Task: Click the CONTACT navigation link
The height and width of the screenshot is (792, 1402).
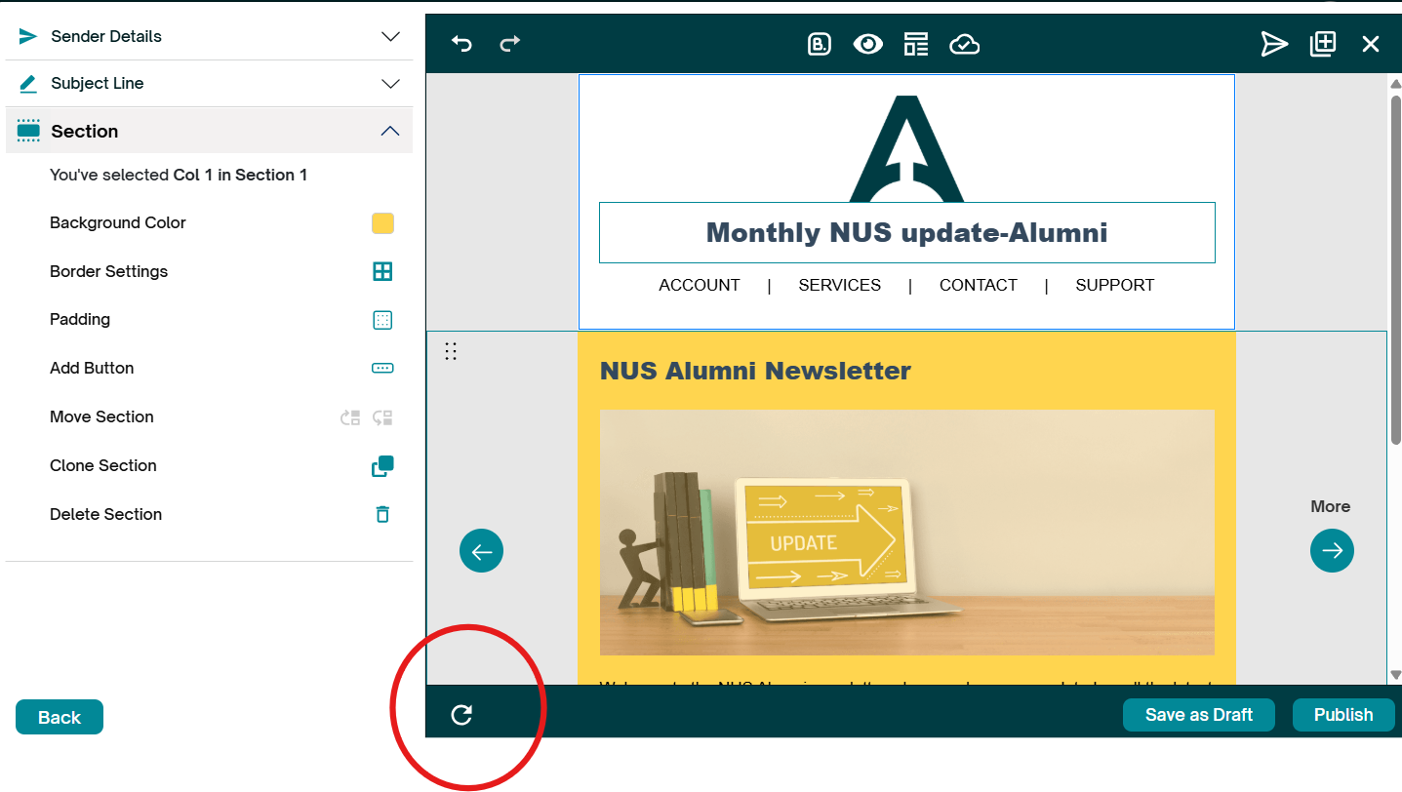Action: coord(979,285)
